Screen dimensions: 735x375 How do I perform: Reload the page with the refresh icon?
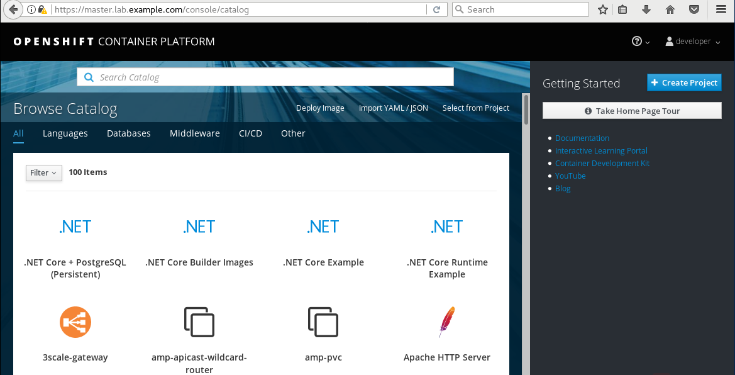(436, 9)
